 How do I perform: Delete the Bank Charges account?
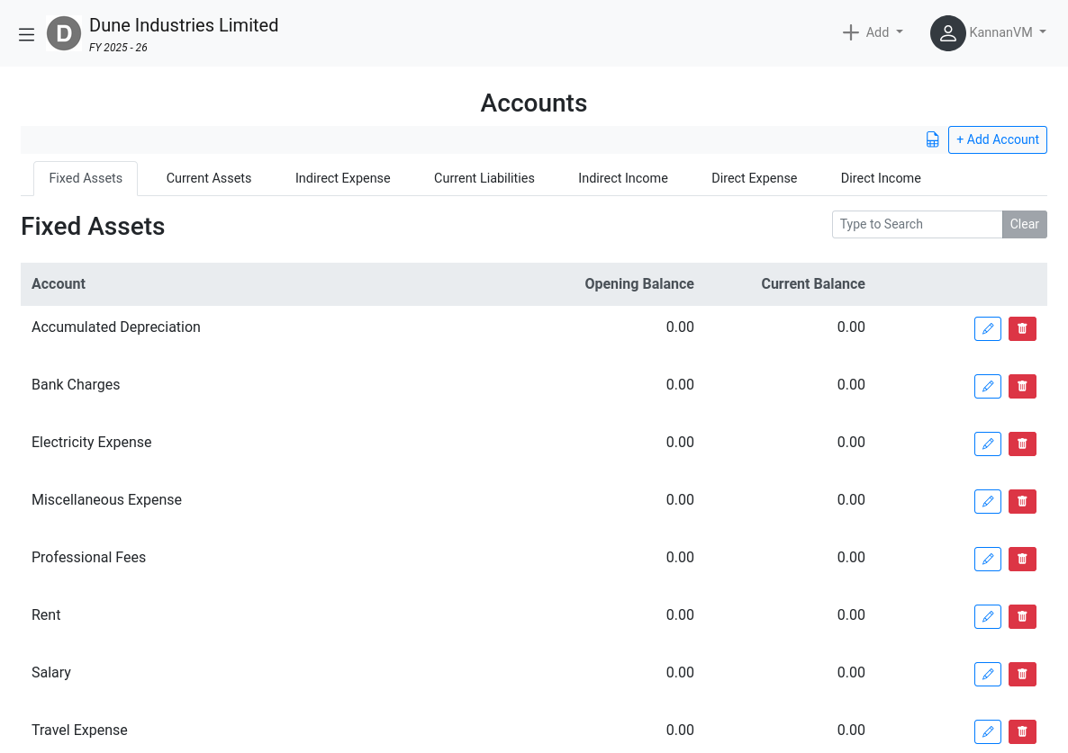pyautogui.click(x=1022, y=386)
